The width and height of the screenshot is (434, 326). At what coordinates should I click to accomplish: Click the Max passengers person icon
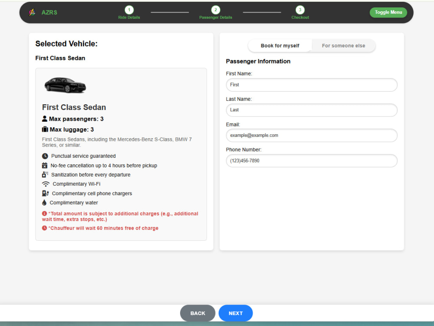[x=45, y=119]
